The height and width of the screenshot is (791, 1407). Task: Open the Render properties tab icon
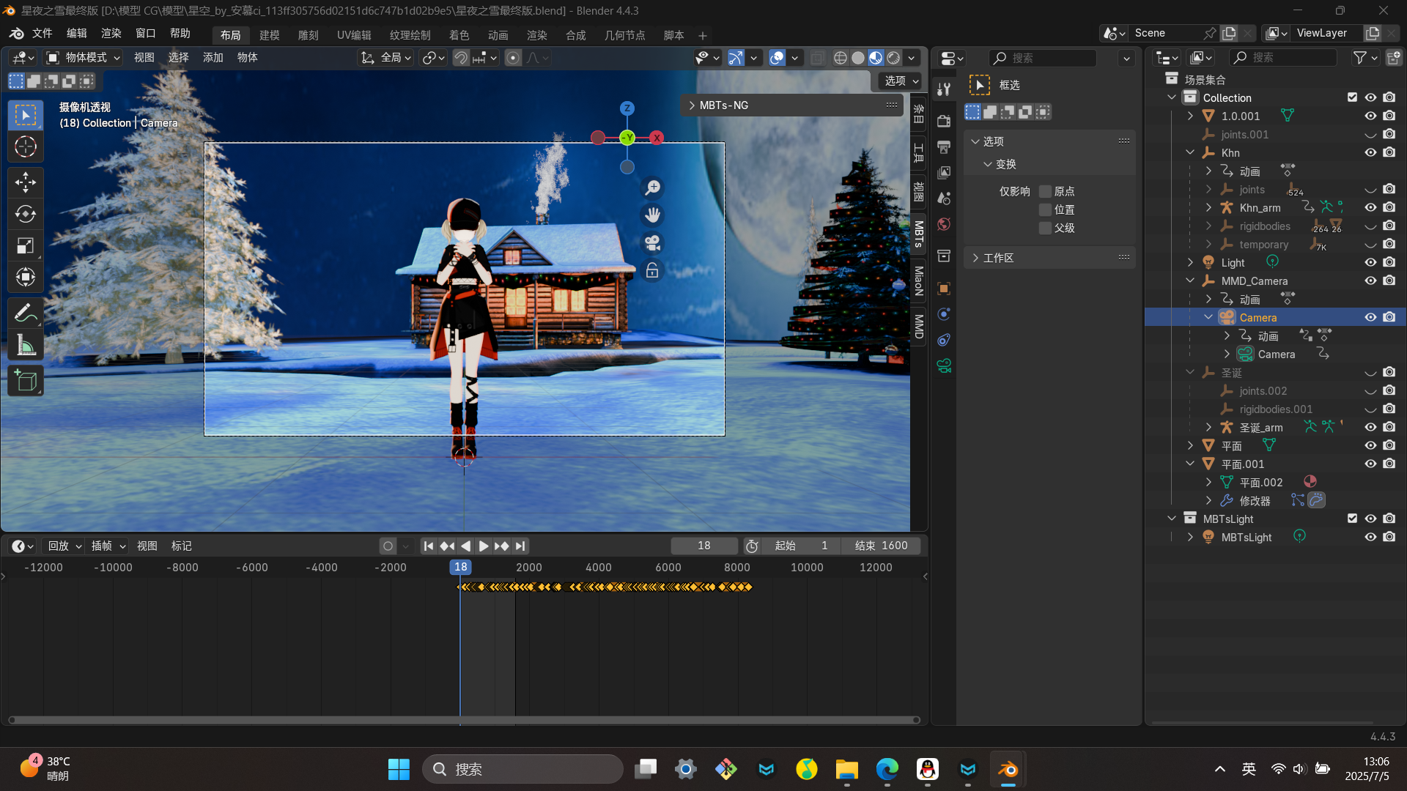944,121
